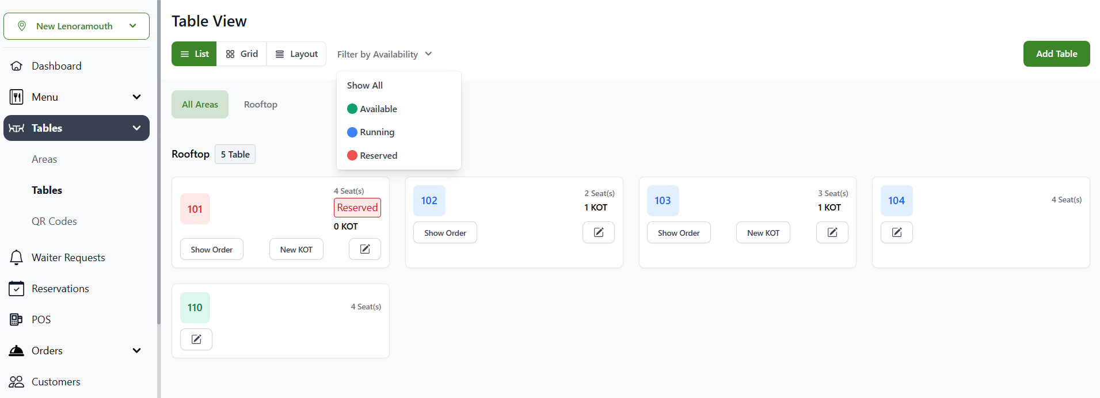Open the POS register icon

click(x=17, y=320)
